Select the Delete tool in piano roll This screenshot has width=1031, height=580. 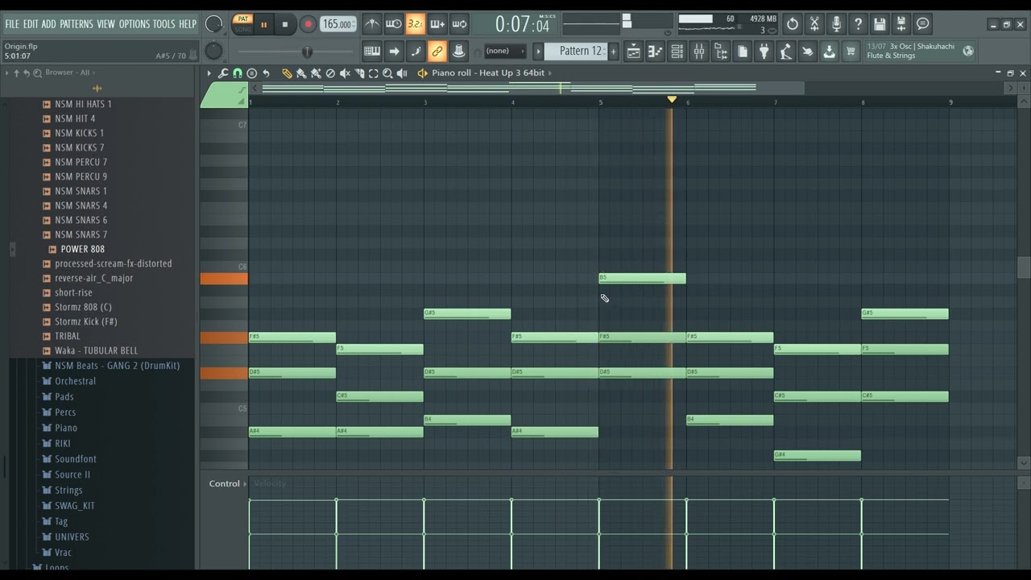click(x=330, y=73)
